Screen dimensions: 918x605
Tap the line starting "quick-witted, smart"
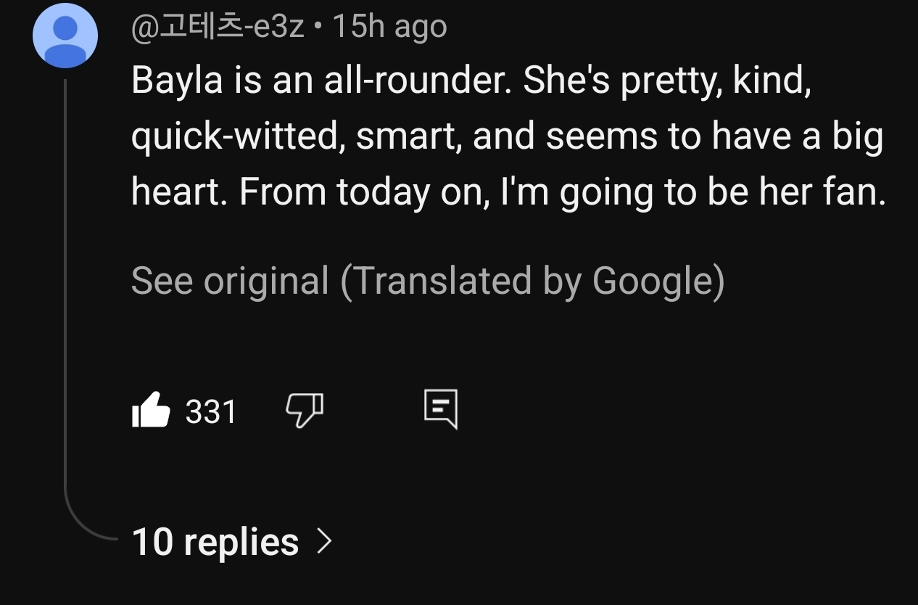coord(506,136)
